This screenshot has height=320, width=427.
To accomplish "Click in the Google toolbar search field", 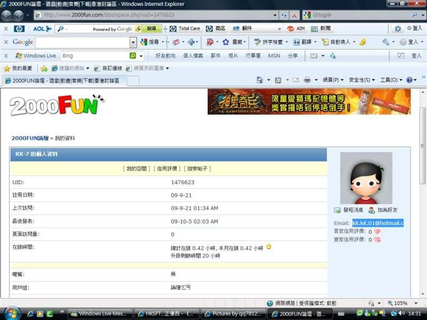I will point(83,42).
